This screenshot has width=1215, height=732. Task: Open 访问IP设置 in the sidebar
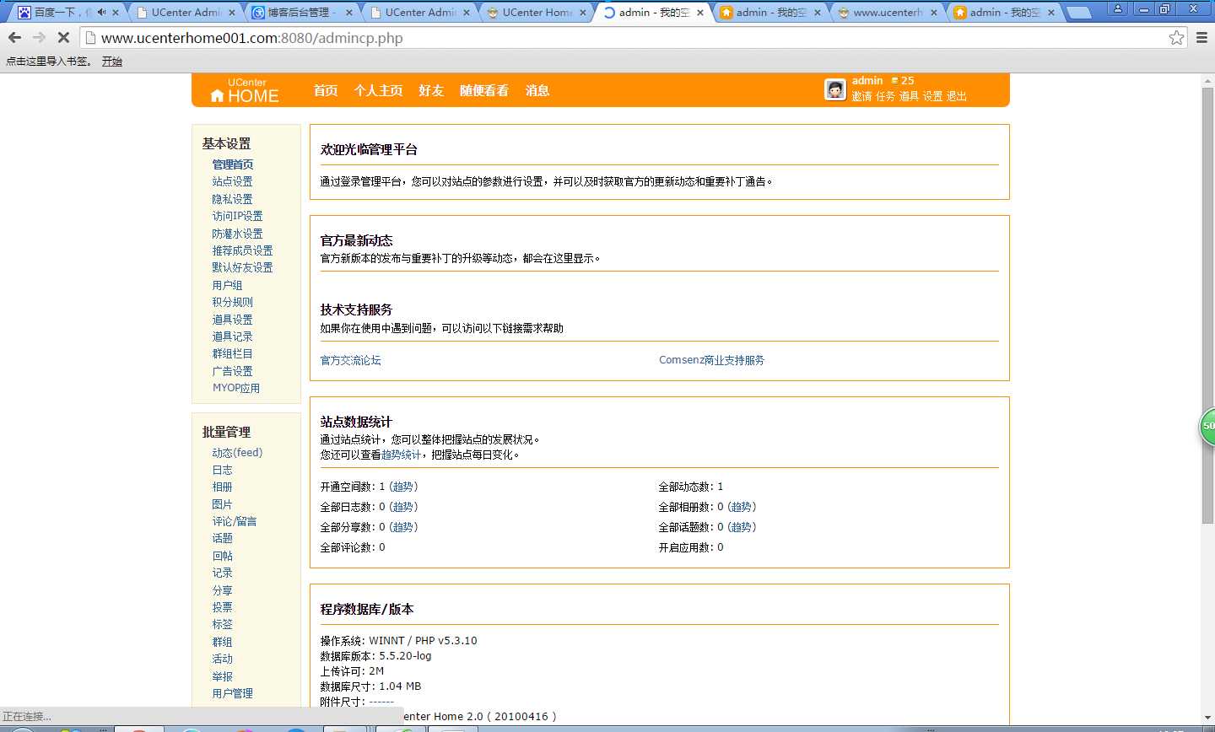(237, 216)
